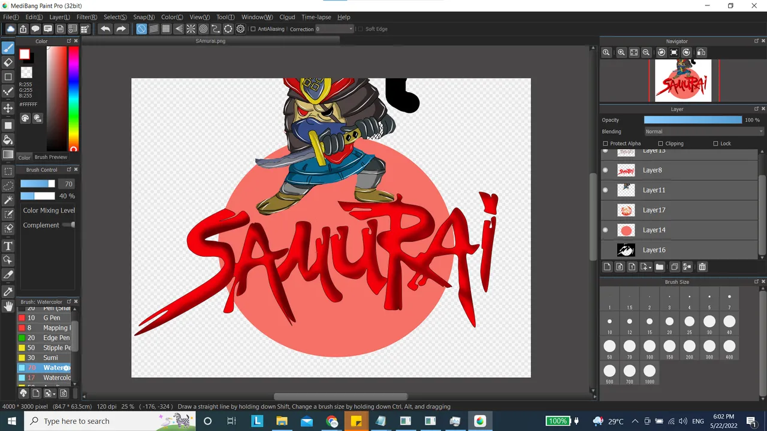The image size is (767, 431).
Task: Select the Bucket fill tool
Action: [8, 139]
